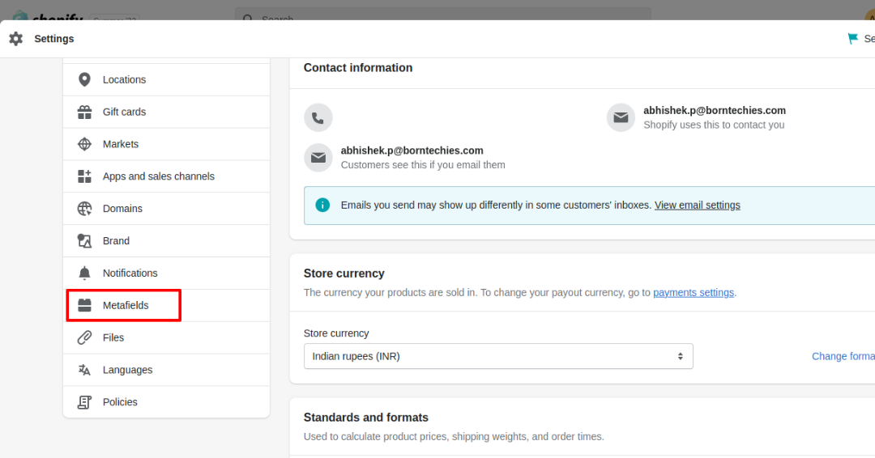
Task: Click the Brand icon
Action: (x=84, y=241)
